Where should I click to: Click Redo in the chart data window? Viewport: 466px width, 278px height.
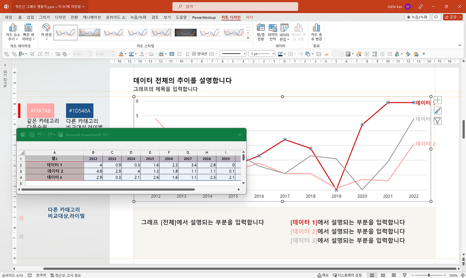(x=50, y=135)
